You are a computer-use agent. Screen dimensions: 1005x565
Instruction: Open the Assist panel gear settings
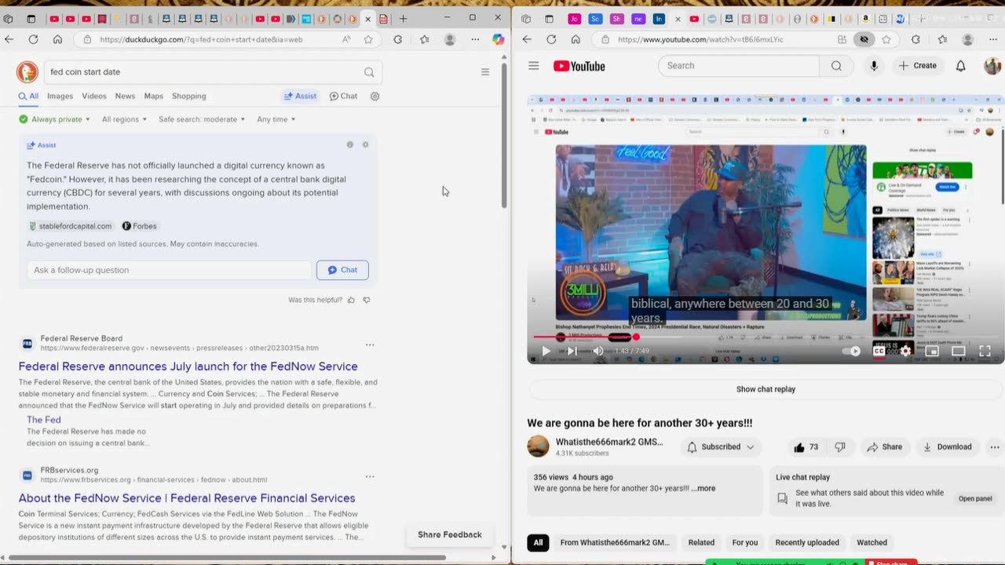365,144
